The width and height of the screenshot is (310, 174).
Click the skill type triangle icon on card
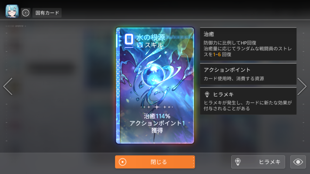point(140,45)
